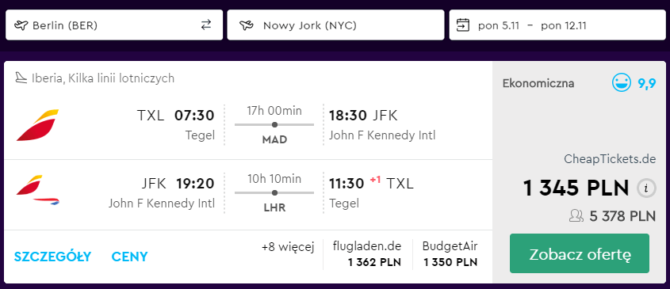
Task: Click the Zobacz ofertę button
Action: pos(580,253)
